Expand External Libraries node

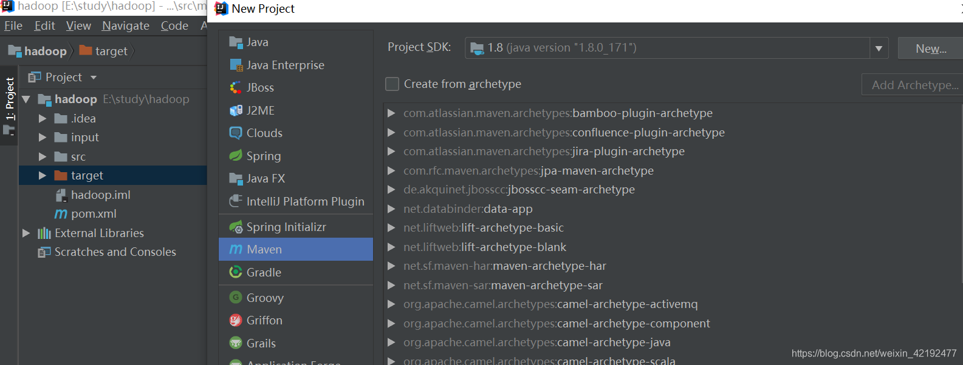(26, 233)
